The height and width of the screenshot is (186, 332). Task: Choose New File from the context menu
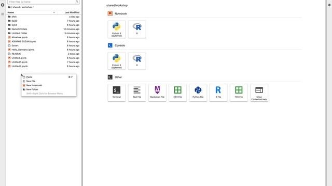tap(49, 81)
